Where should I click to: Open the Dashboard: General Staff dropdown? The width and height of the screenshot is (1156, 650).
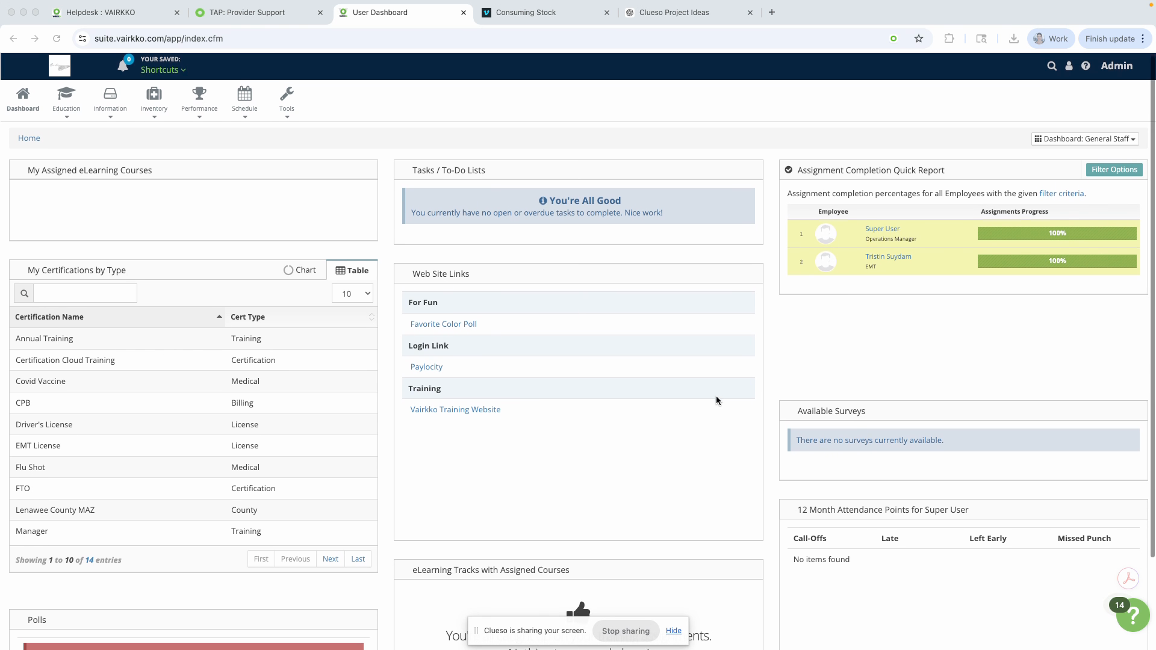1085,139
